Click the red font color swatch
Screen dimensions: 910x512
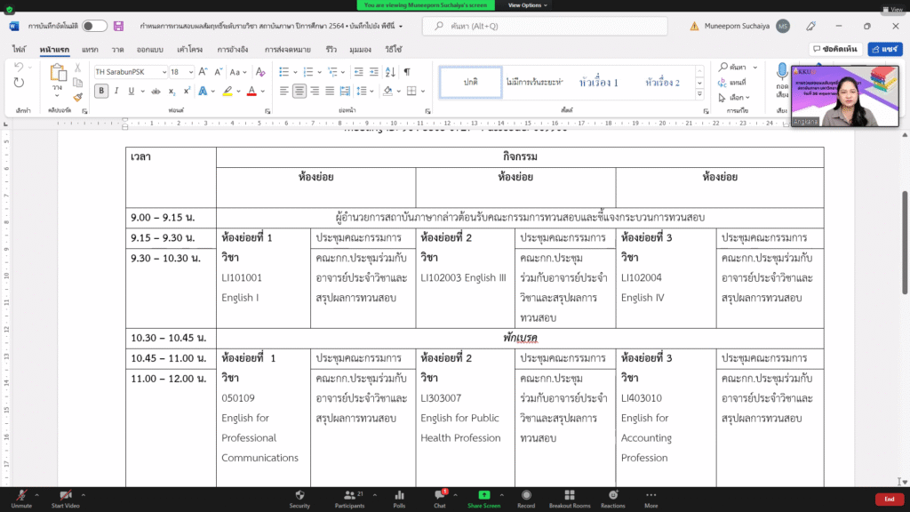pyautogui.click(x=251, y=91)
